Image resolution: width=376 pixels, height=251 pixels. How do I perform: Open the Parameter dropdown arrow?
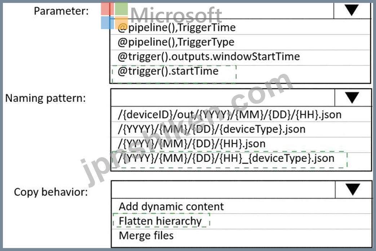(352, 10)
